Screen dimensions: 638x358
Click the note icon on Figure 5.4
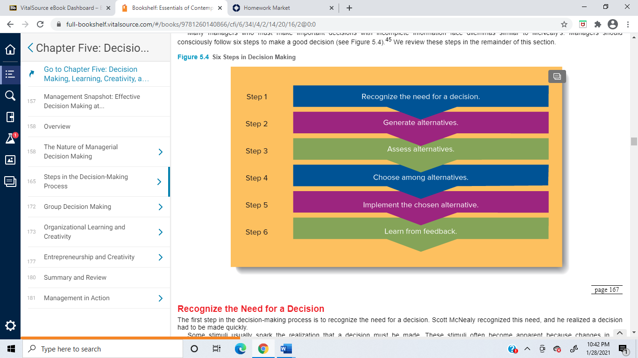tap(557, 77)
